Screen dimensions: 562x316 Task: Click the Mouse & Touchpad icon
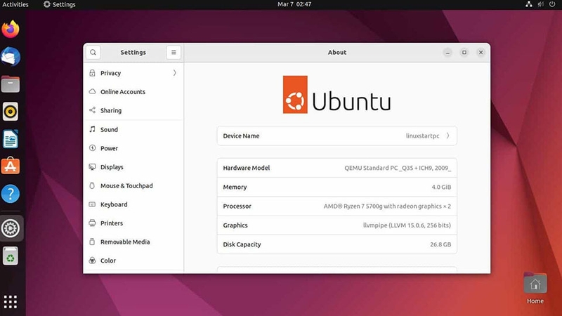(92, 185)
